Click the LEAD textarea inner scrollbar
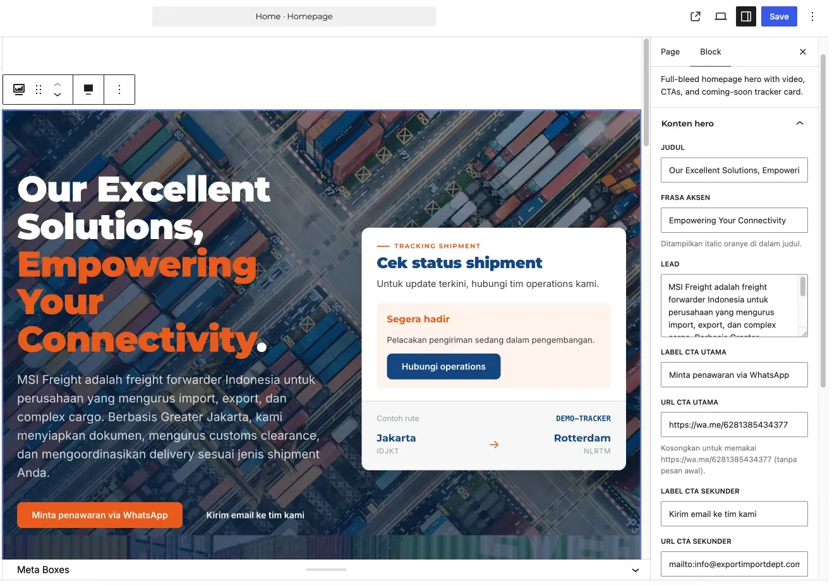 click(x=803, y=286)
